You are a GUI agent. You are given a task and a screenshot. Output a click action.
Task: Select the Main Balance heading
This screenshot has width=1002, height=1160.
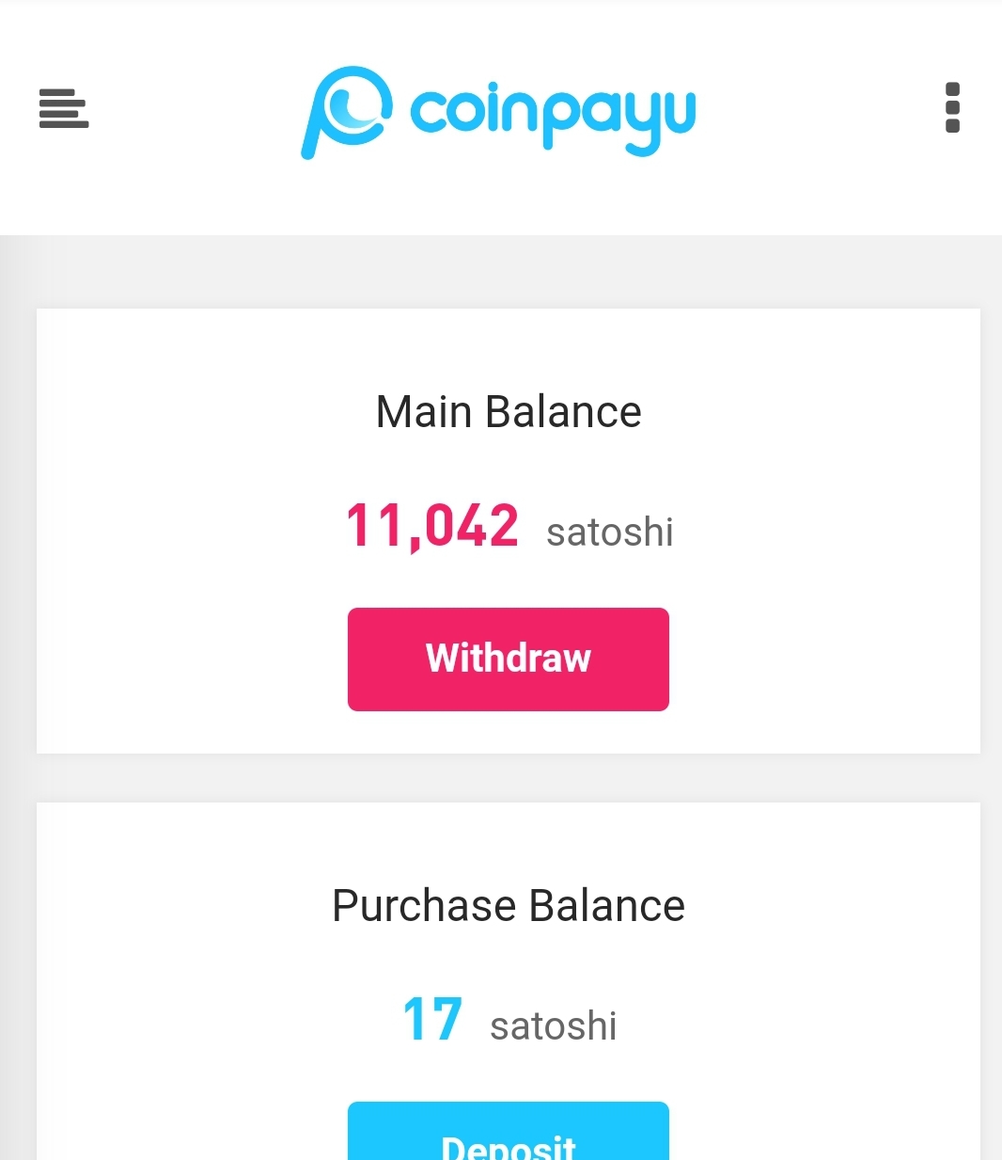pyautogui.click(x=509, y=412)
